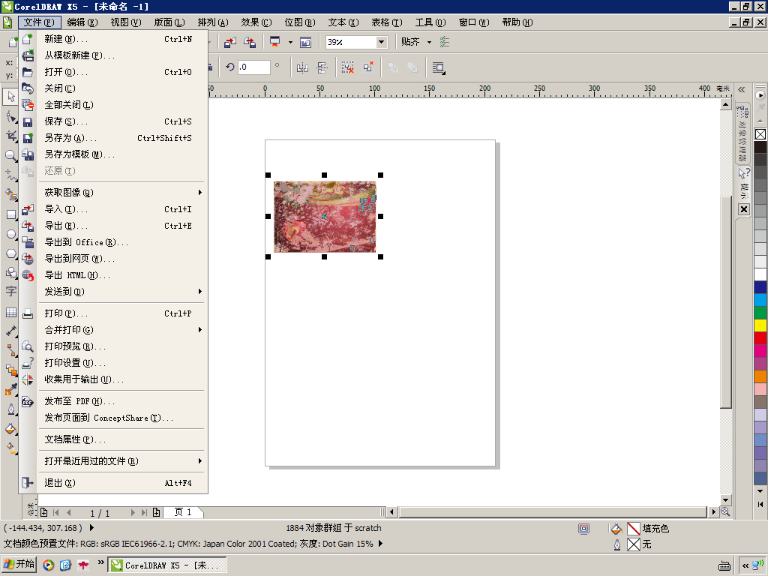
Task: Select the Rectangle tool in toolbox
Action: click(x=10, y=214)
